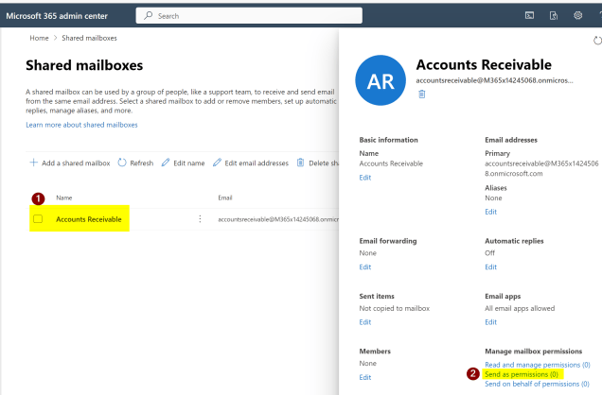Open the Settings gear icon
Image resolution: width=602 pixels, height=395 pixels.
(x=577, y=16)
